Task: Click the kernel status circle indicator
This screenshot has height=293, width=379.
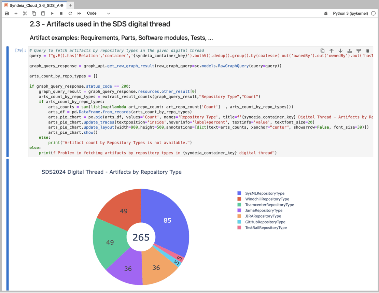Action: (x=374, y=14)
